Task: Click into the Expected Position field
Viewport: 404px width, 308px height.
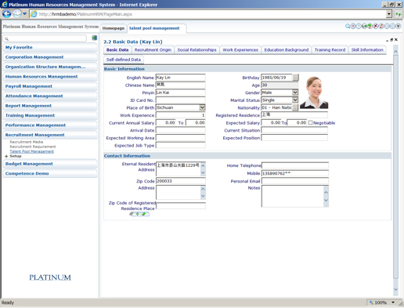Action: [294, 138]
